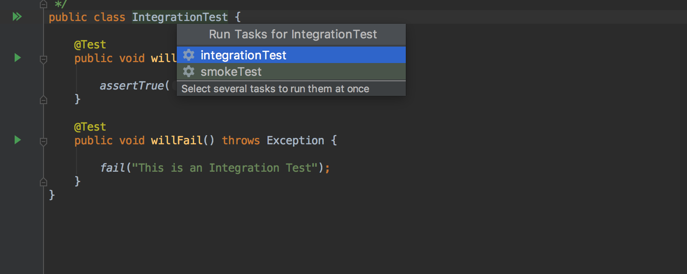This screenshot has height=274, width=687.
Task: Click the willFail method name
Action: pos(177,140)
